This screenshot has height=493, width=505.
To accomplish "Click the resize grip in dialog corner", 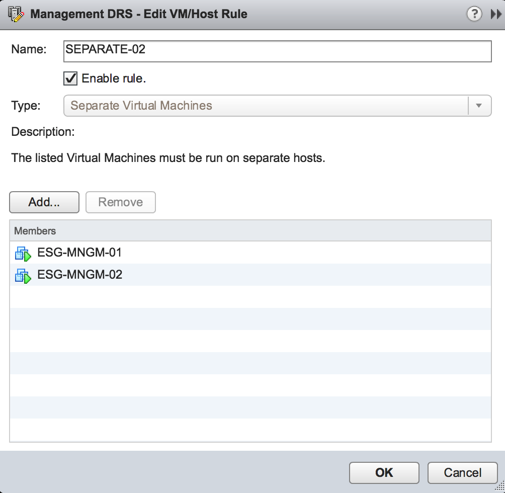I will click(499, 487).
